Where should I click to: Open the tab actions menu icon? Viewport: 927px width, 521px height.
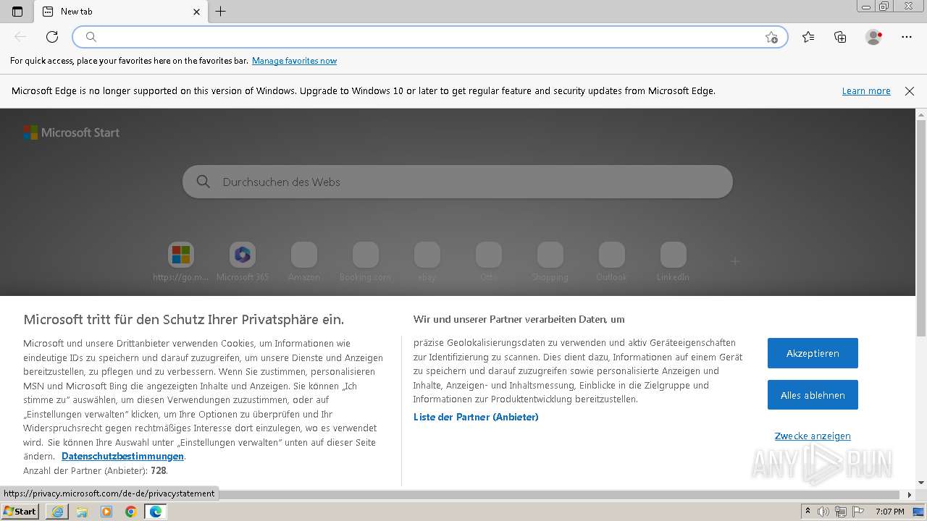(x=17, y=12)
